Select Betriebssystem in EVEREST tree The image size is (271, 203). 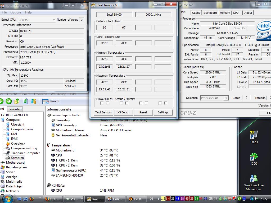(x=16, y=167)
